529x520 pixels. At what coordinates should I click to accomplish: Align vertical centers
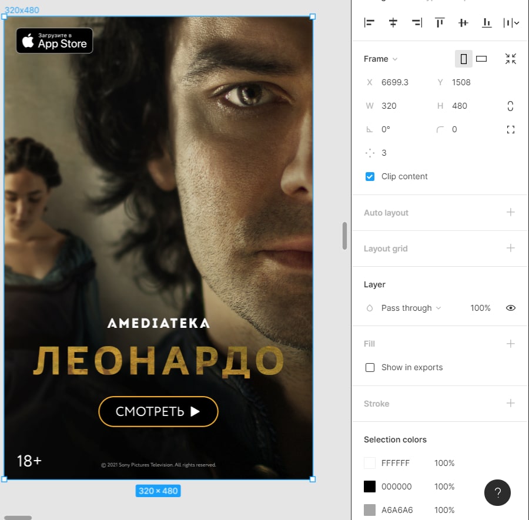[x=463, y=22]
